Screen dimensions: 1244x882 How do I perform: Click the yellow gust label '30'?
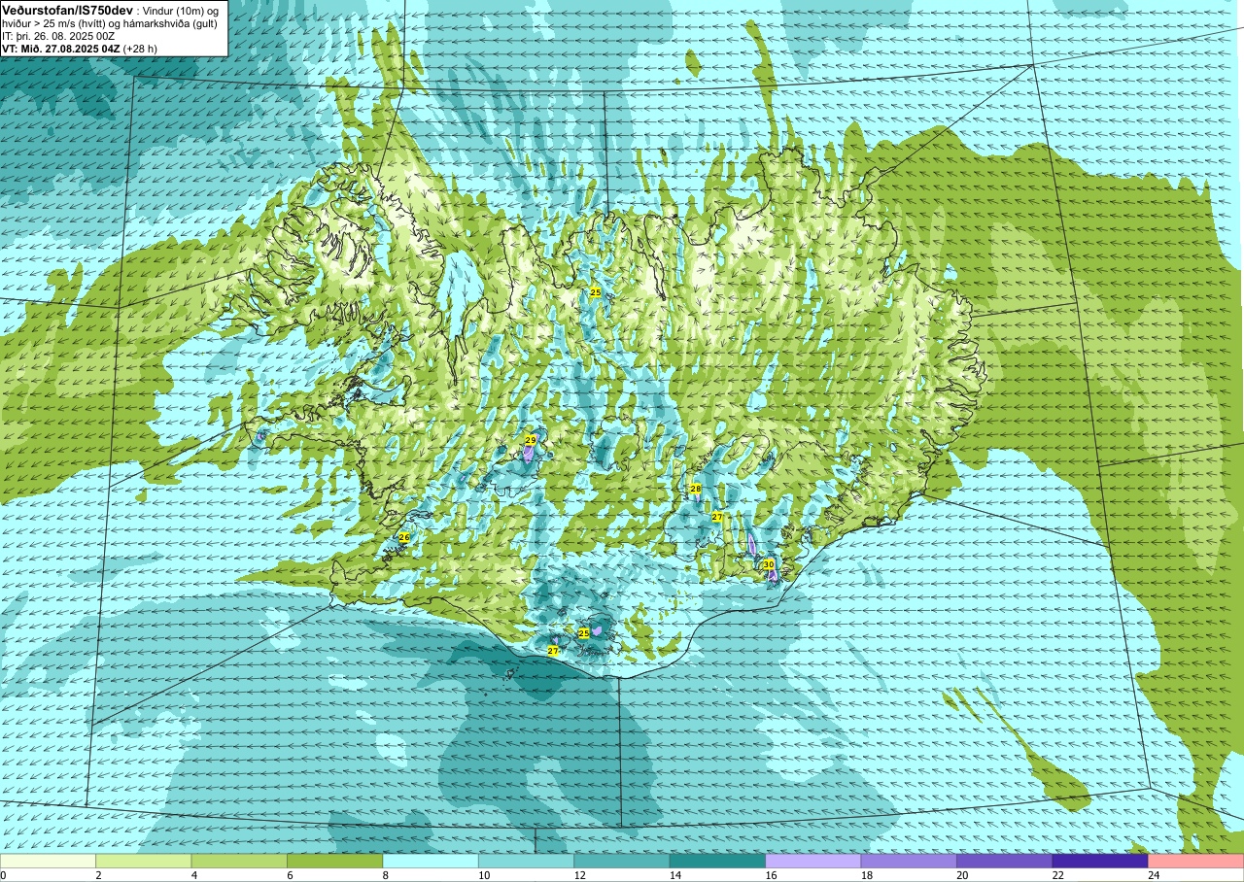click(x=769, y=564)
